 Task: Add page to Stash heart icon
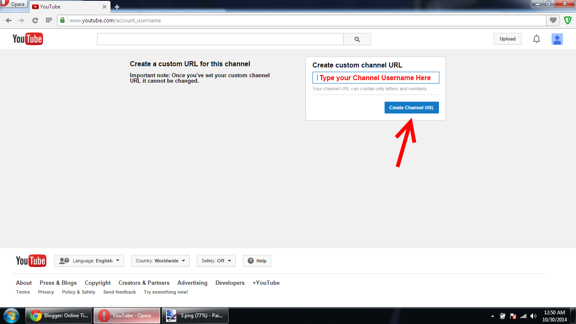pos(553,20)
